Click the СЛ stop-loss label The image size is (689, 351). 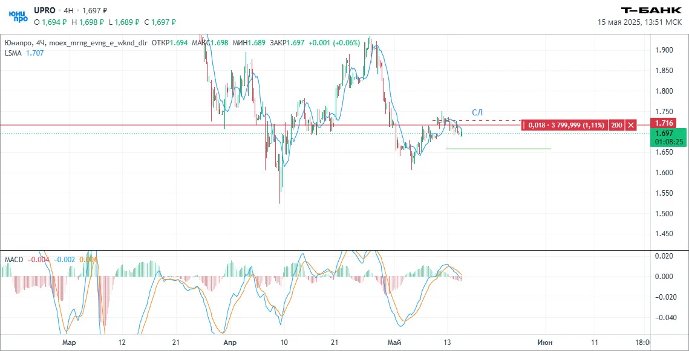pyautogui.click(x=477, y=113)
